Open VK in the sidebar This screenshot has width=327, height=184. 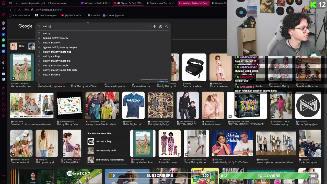[x=3, y=51]
